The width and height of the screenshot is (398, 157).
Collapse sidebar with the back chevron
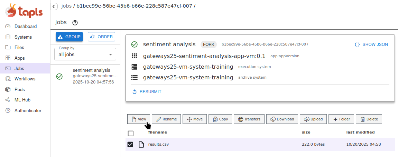tap(54, 6)
